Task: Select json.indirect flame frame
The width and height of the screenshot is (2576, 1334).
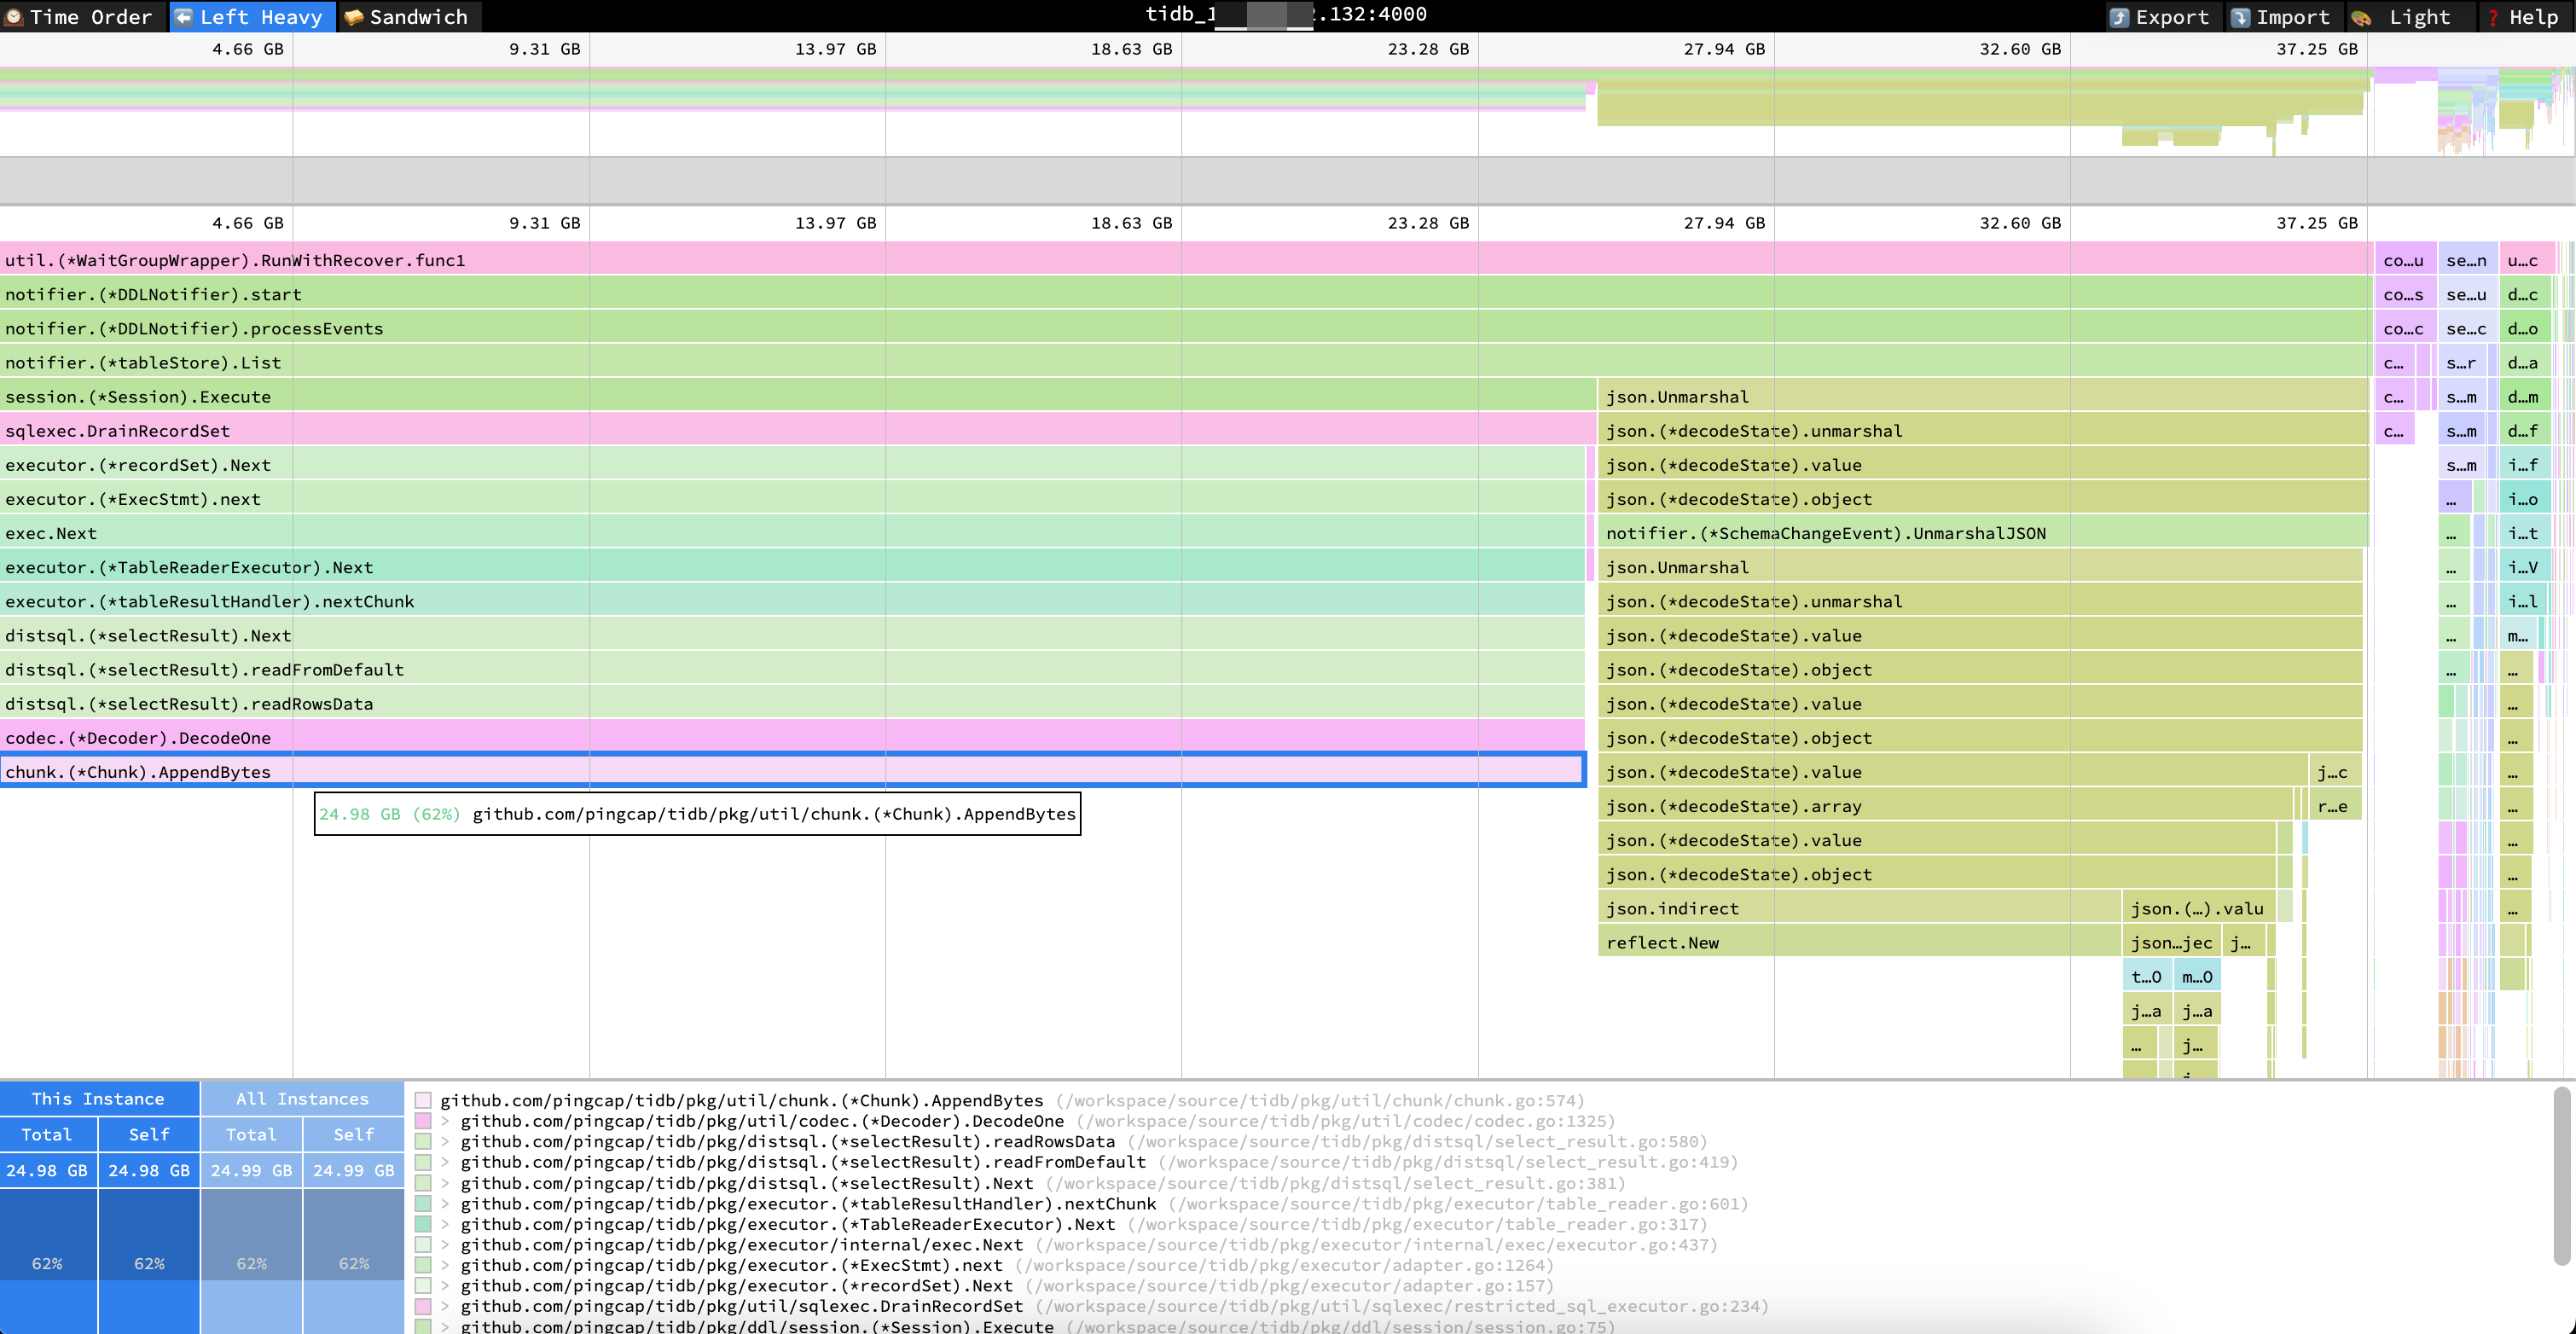Action: 1859,907
